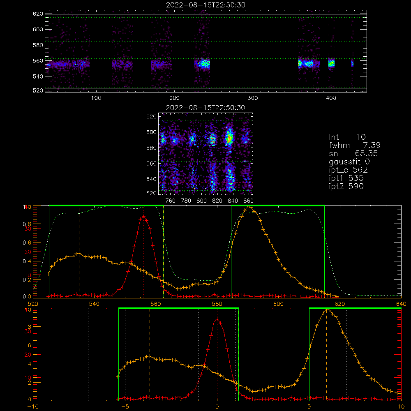Select the 'ipt2 590' readout
The image size is (411, 411).
[x=346, y=186]
